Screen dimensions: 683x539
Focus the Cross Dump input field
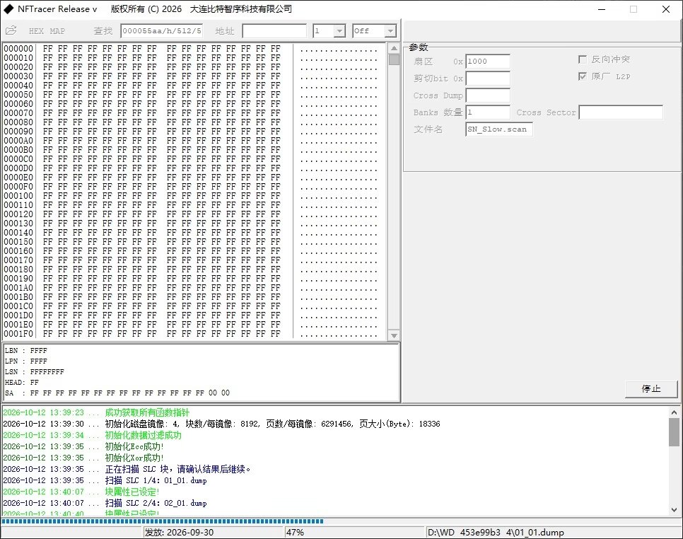click(488, 95)
